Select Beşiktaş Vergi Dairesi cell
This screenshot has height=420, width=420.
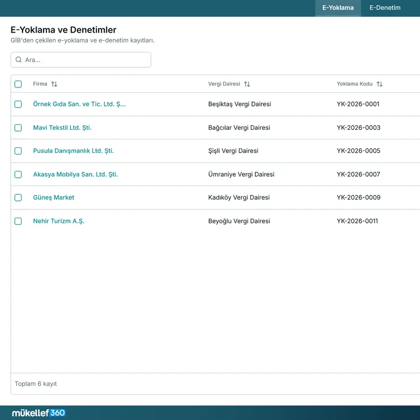[x=239, y=104]
